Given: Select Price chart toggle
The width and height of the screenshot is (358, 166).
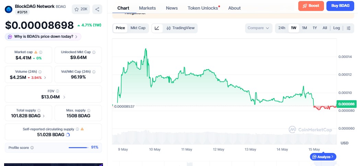Looking at the screenshot, I should 120,28.
